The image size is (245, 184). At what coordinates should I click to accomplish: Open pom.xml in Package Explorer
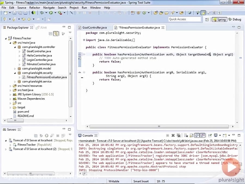[23, 111]
